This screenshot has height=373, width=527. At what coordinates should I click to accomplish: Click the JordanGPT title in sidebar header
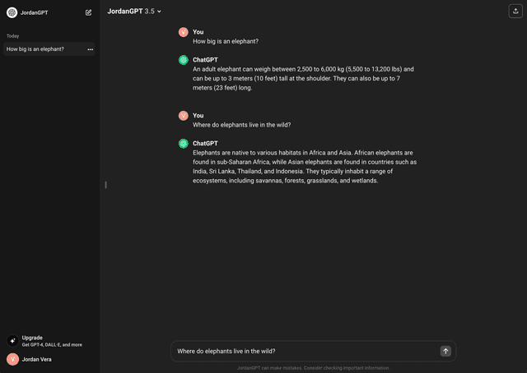pos(35,12)
